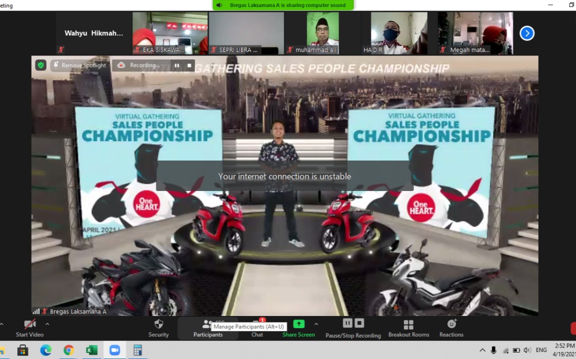This screenshot has height=359, width=576.
Task: Open the Chat panel
Action: click(257, 328)
